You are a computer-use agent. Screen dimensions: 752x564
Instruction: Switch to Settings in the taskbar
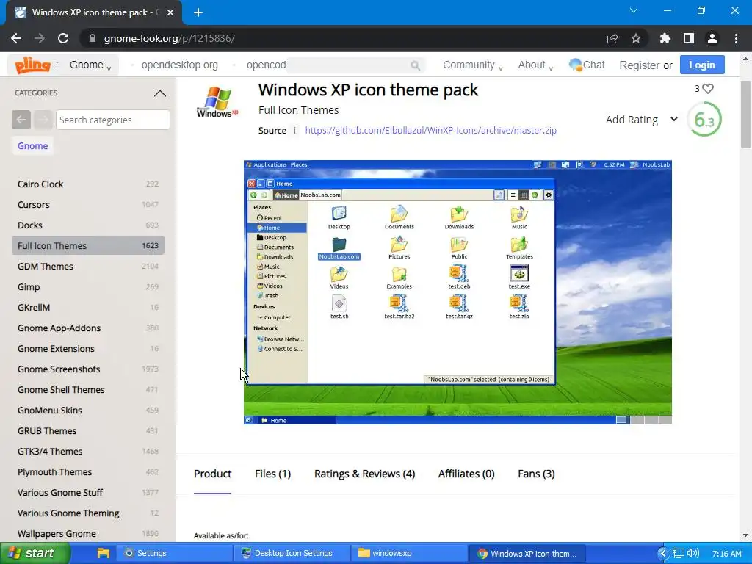coord(175,553)
